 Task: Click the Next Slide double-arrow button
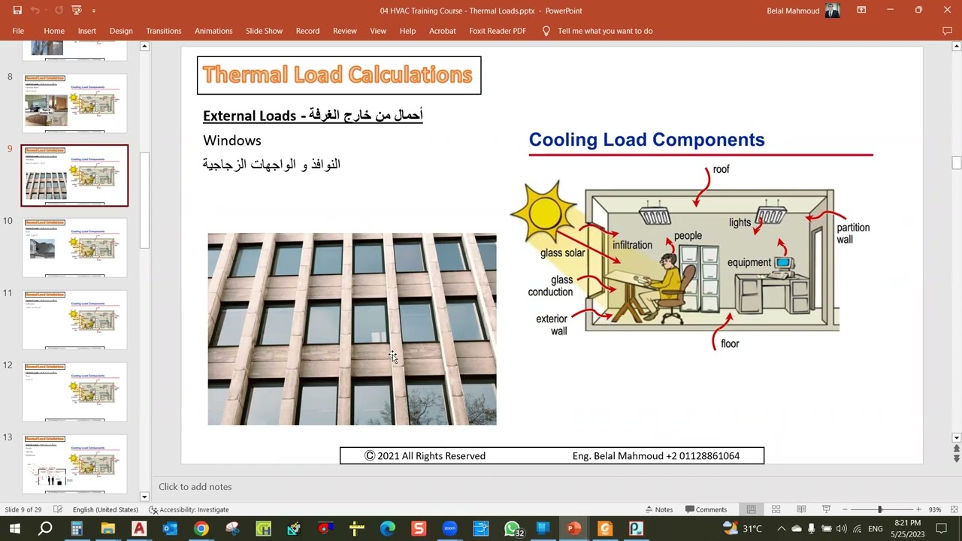point(956,458)
